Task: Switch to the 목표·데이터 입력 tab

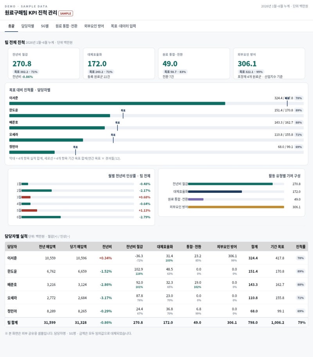Action: coord(123,26)
